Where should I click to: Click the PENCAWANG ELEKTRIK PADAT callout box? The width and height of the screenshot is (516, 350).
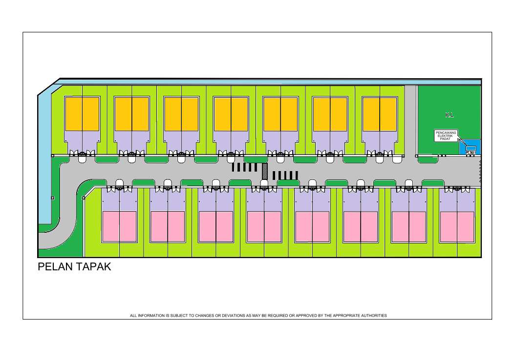click(x=446, y=136)
